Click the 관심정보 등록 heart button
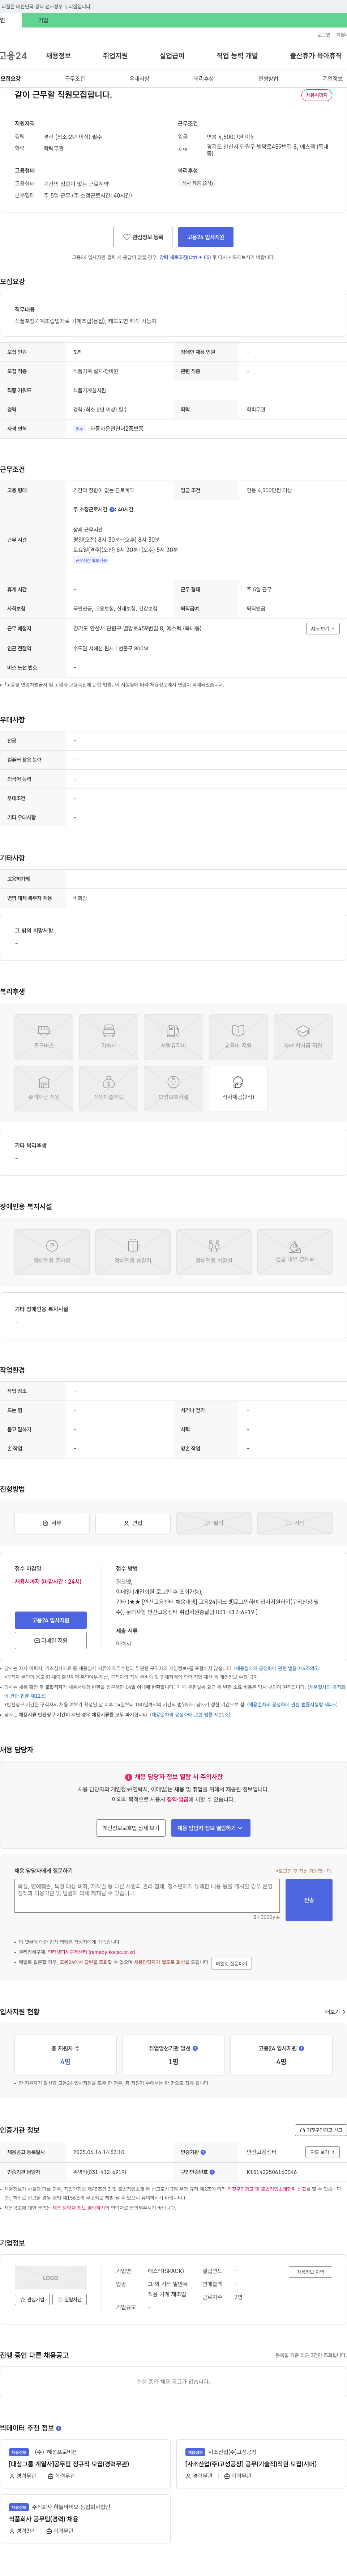 [x=143, y=237]
